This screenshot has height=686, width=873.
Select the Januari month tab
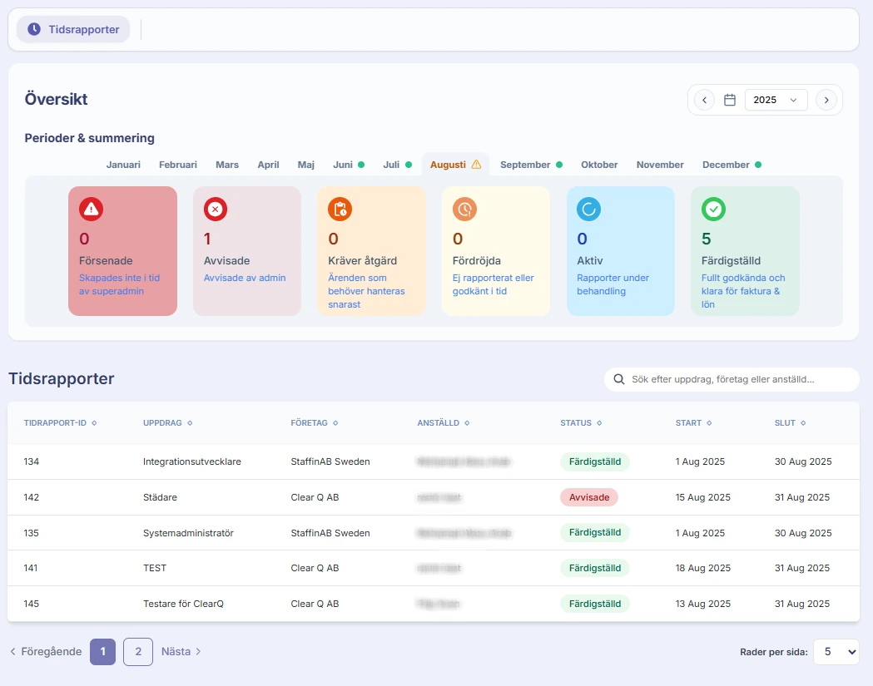(x=123, y=165)
